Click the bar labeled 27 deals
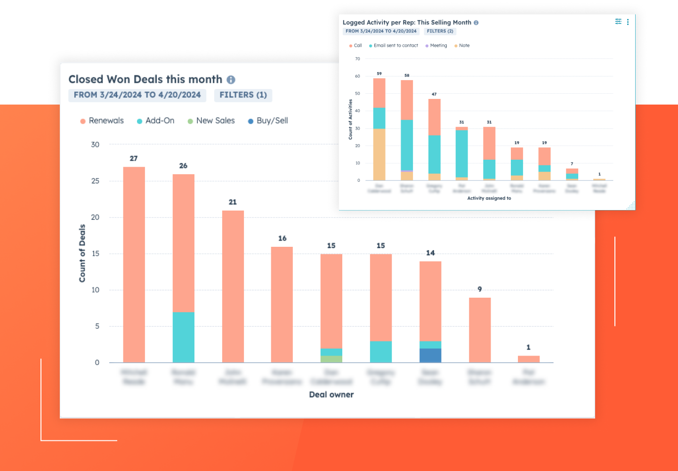Image resolution: width=678 pixels, height=471 pixels. pyautogui.click(x=134, y=265)
